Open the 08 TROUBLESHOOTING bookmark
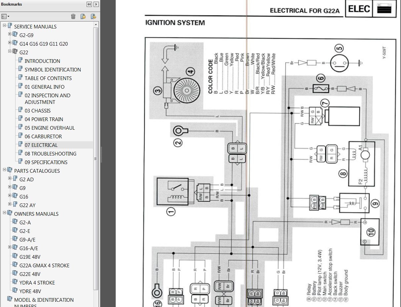Image resolution: width=401 pixels, height=307 pixels. pos(50,153)
